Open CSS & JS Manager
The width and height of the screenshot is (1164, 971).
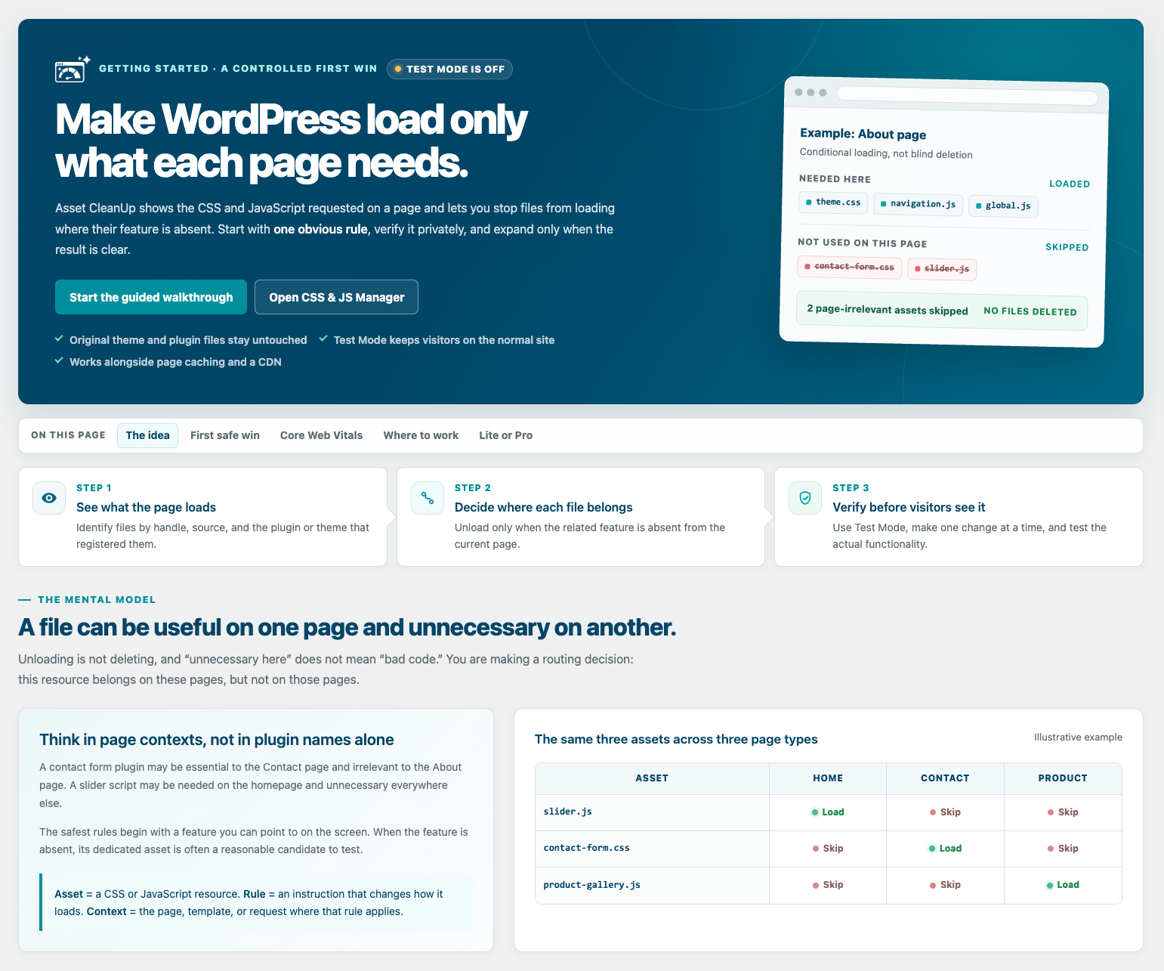click(x=337, y=297)
